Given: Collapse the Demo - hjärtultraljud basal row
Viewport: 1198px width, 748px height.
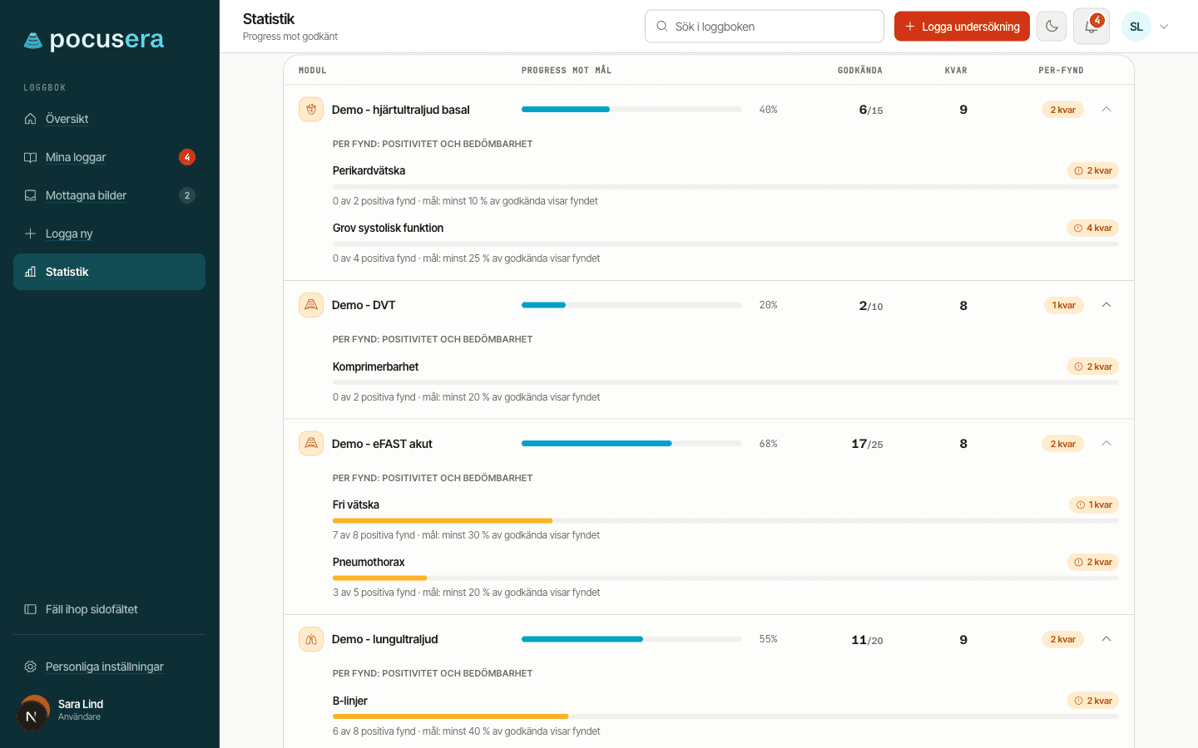Looking at the screenshot, I should (1106, 110).
